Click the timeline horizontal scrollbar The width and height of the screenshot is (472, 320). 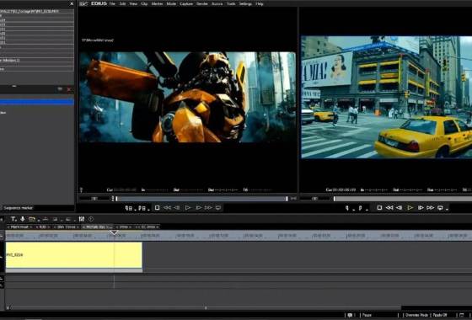(204, 307)
